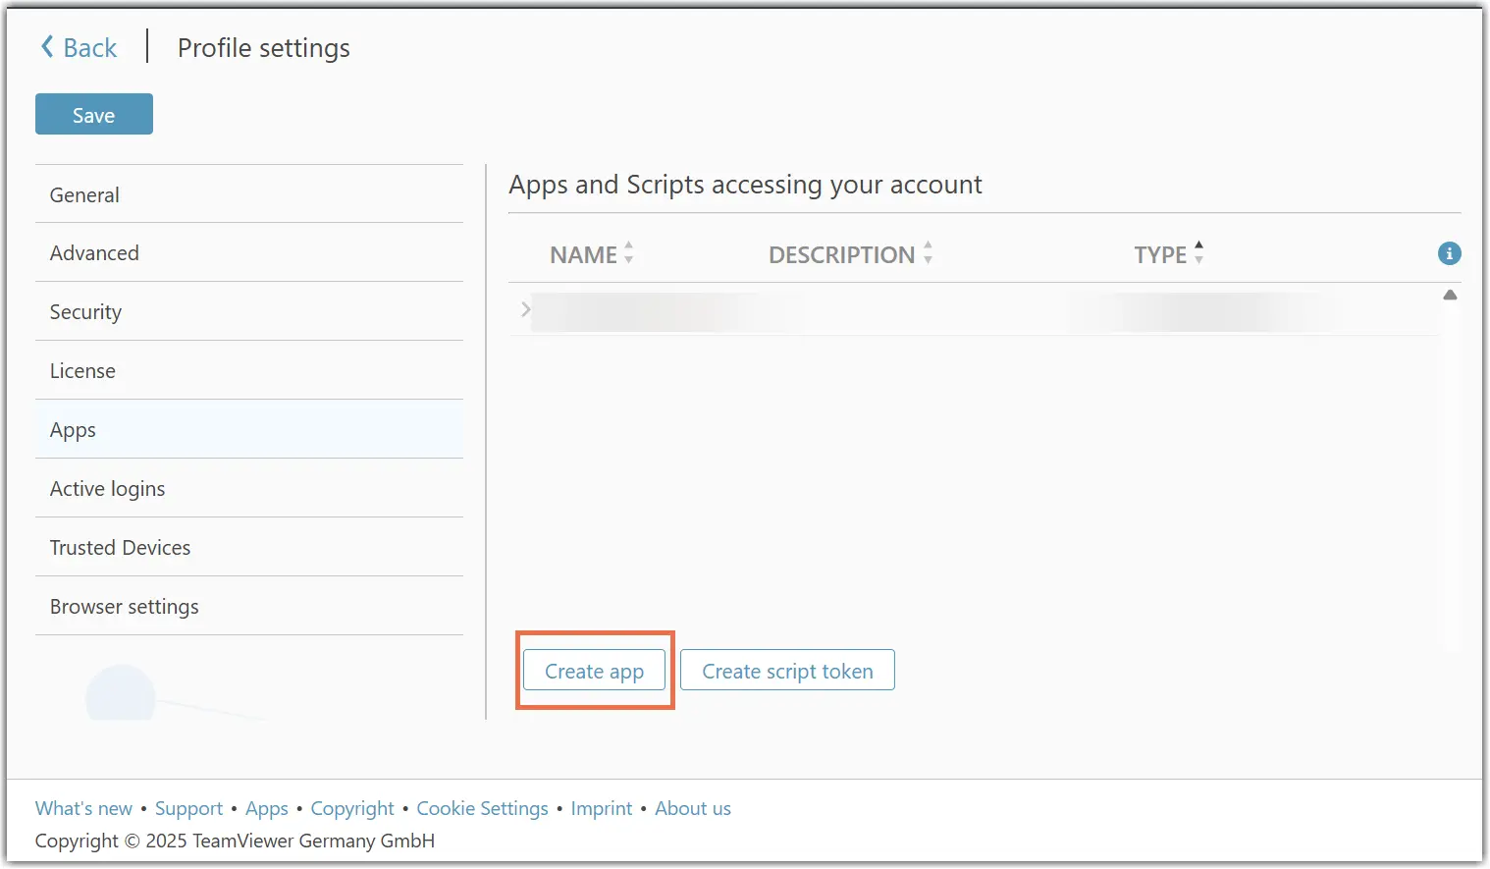Open the Copyright footer link
Image resolution: width=1490 pixels, height=869 pixels.
tap(352, 808)
